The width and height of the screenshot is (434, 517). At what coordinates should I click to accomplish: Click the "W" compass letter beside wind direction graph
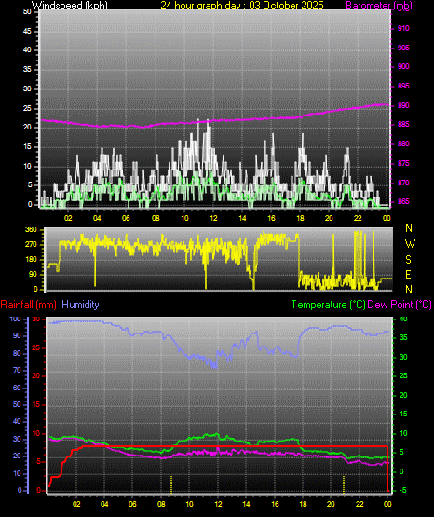coord(410,244)
